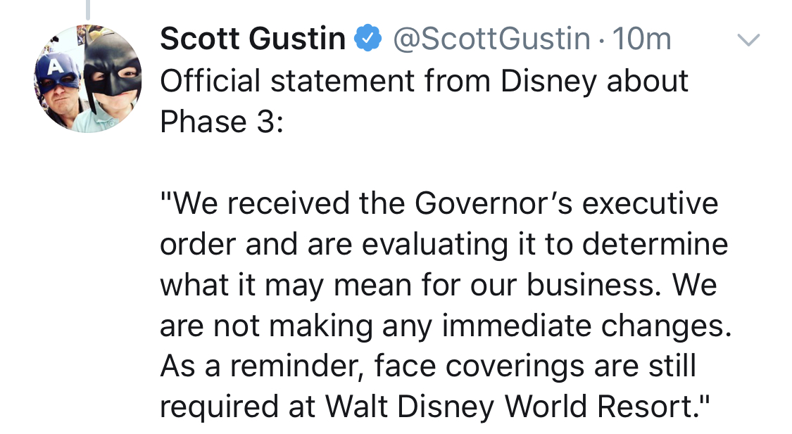Expand the tweet options chevron
792x434 pixels.
(x=748, y=41)
